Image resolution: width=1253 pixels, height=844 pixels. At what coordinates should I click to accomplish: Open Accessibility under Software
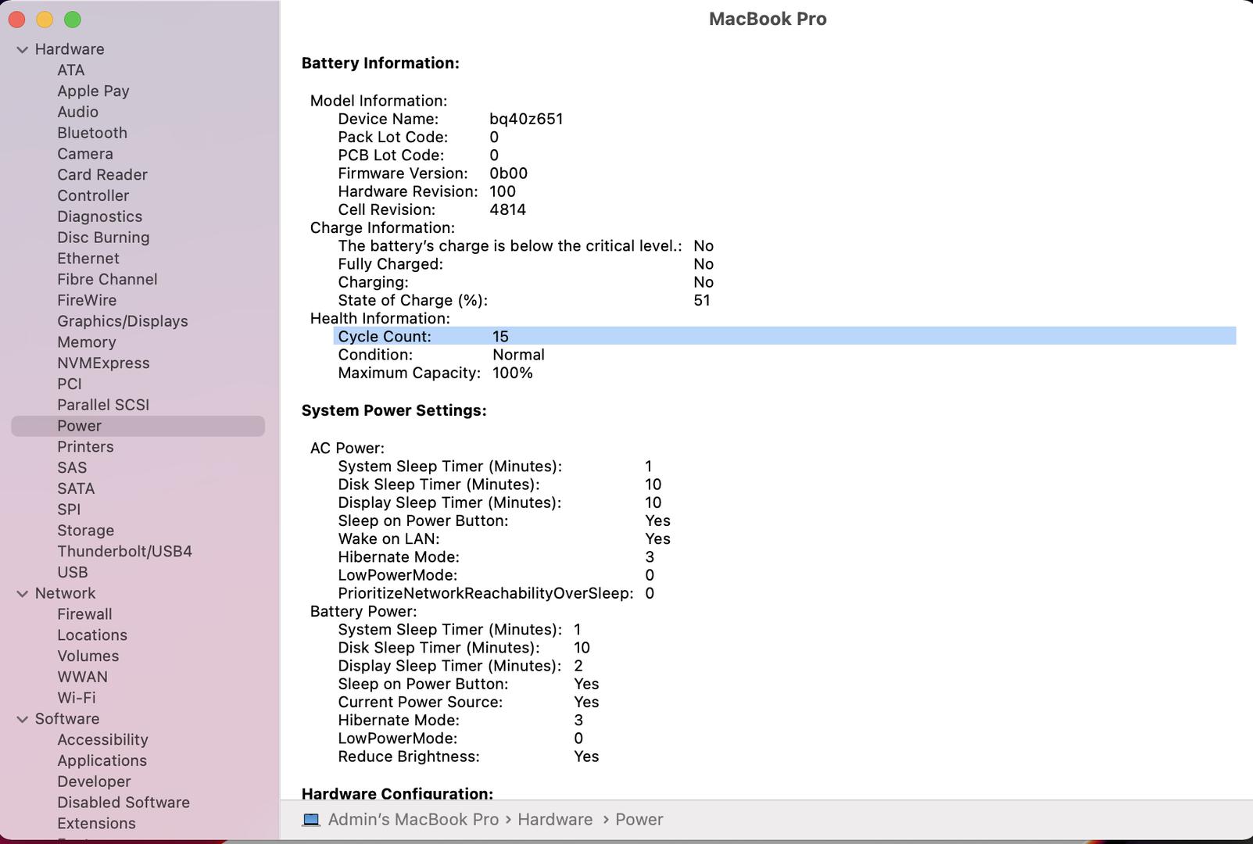click(x=102, y=740)
